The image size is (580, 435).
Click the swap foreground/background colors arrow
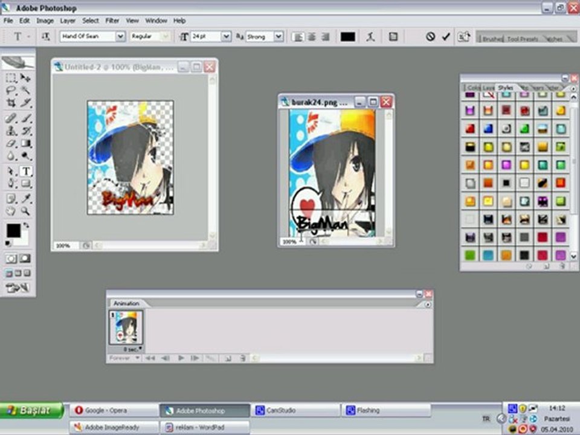pyautogui.click(x=26, y=225)
